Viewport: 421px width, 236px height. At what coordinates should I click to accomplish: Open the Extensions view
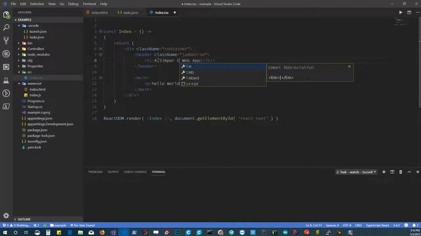[6, 67]
